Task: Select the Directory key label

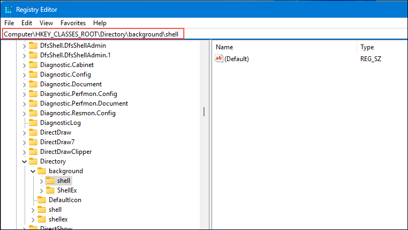Action: coord(53,161)
